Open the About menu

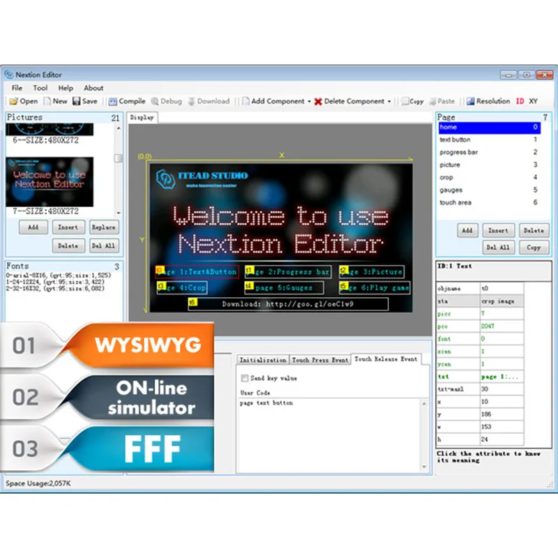pos(93,88)
